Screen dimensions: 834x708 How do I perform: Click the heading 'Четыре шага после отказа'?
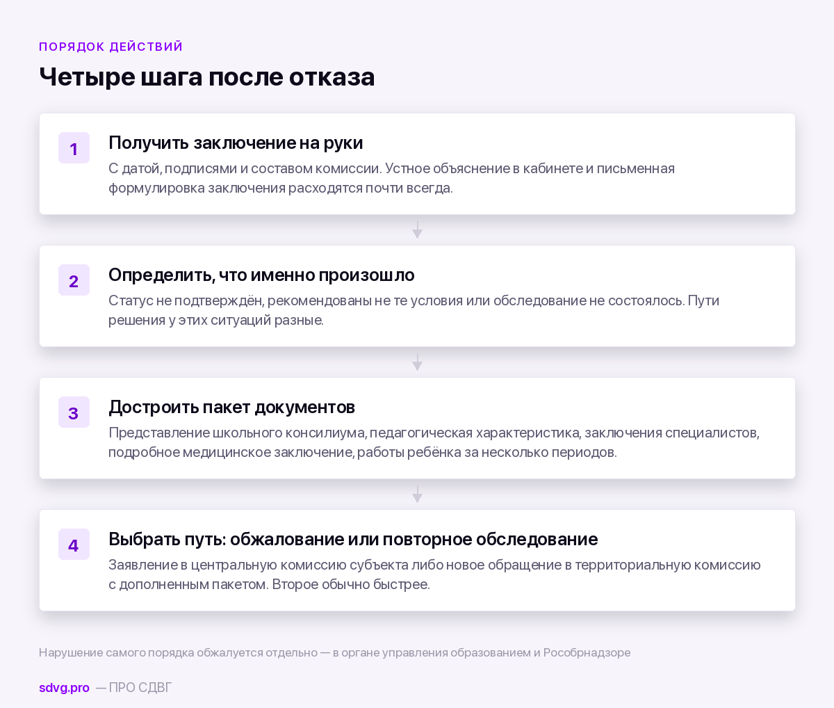[207, 77]
